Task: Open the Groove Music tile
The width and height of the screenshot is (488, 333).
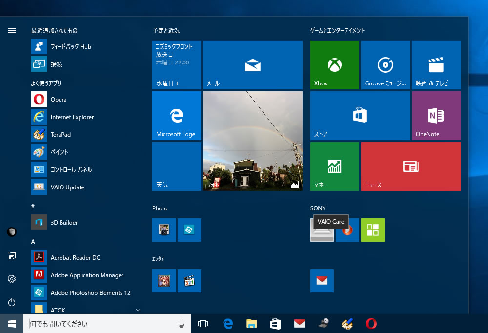Action: (386, 65)
